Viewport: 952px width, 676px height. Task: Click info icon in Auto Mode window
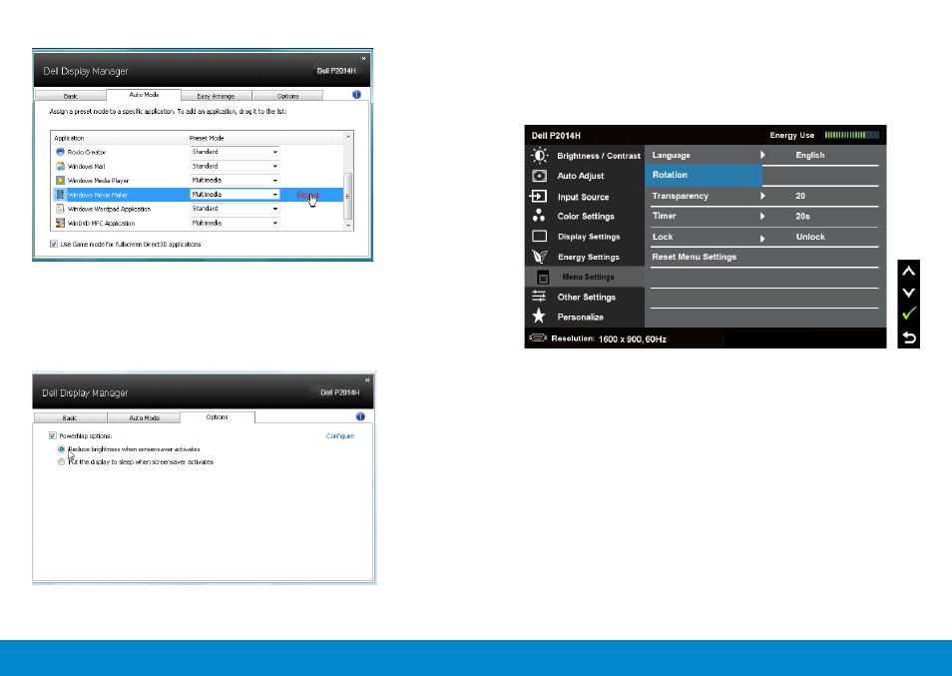tap(356, 94)
